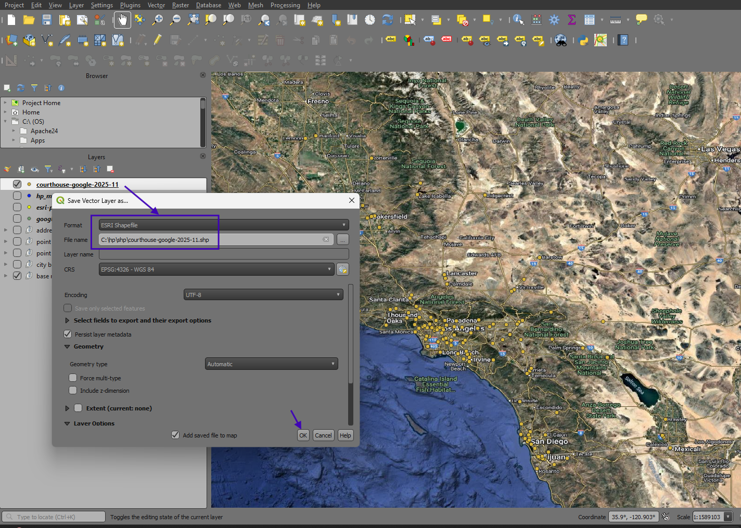Viewport: 741px width, 528px height.
Task: Open the Processing Toolbox gear icon
Action: [554, 20]
